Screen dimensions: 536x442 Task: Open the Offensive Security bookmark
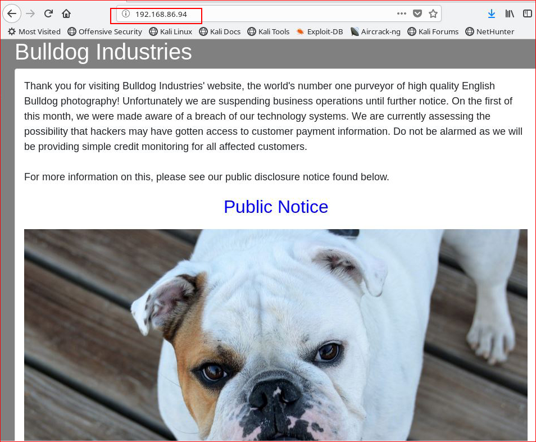(105, 32)
